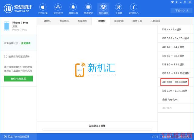Click the shirt/skin icon in title bar
Screen dimensions: 194x140
(172, 2)
